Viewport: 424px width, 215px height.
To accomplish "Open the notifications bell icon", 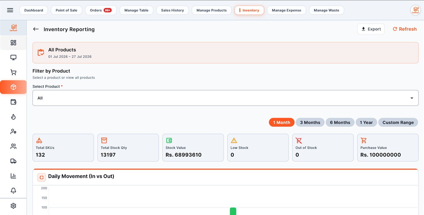I will click(13, 191).
